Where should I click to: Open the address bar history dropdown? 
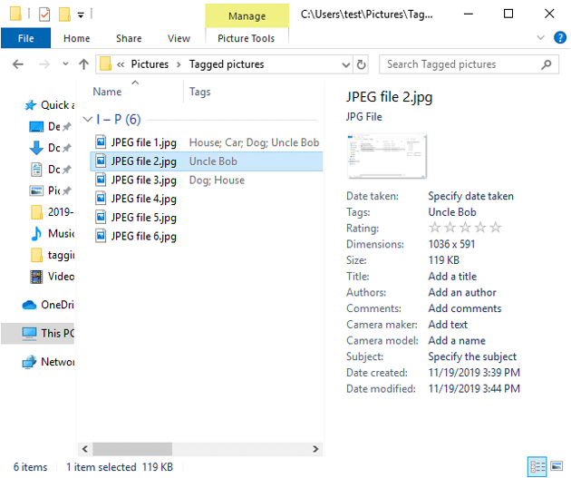click(346, 64)
